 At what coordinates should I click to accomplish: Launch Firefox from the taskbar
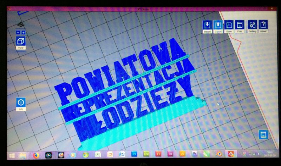click(x=35, y=154)
